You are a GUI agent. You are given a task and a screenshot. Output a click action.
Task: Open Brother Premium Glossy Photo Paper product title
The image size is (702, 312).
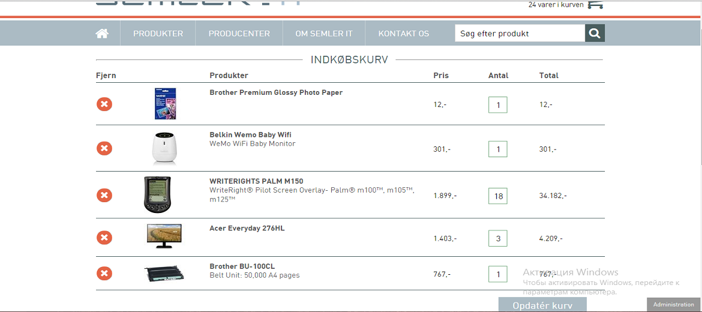pyautogui.click(x=276, y=92)
